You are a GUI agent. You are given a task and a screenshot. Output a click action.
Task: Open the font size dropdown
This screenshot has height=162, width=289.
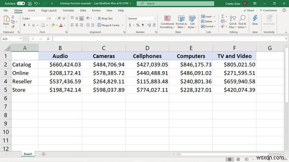click(x=56, y=18)
